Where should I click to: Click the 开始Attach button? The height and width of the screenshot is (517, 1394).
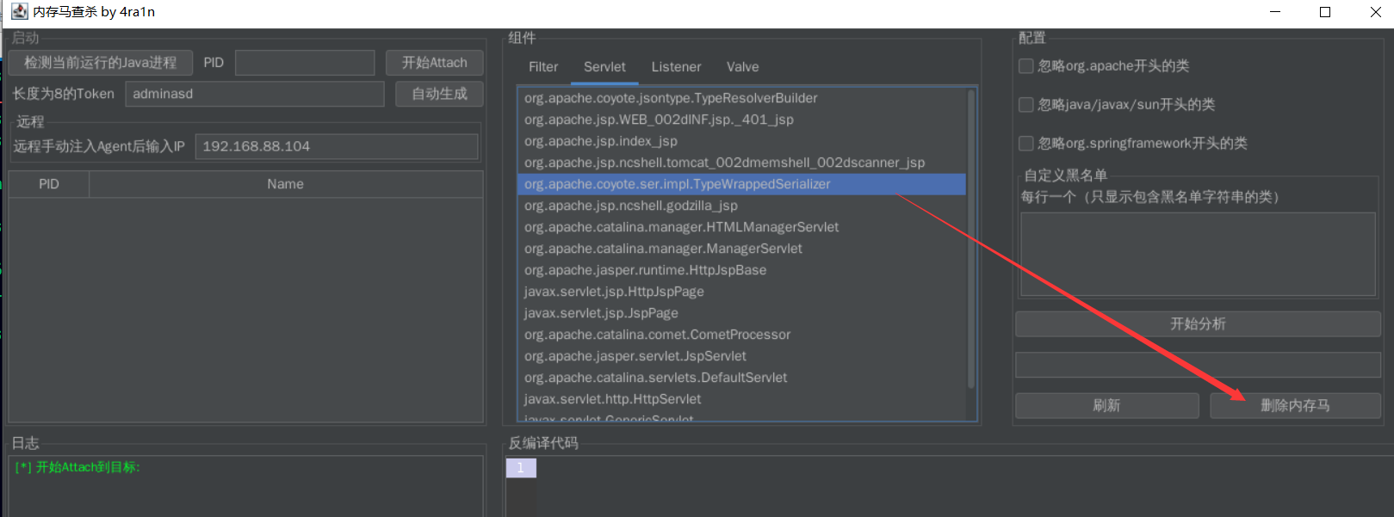pos(434,63)
